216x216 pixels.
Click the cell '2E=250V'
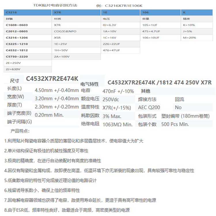tap(28, 63)
